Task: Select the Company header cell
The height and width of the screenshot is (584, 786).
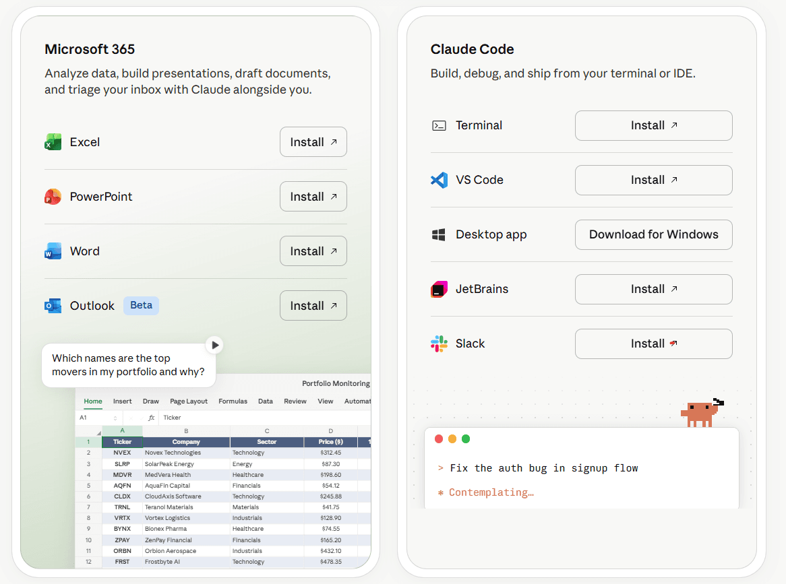Action: (x=186, y=443)
